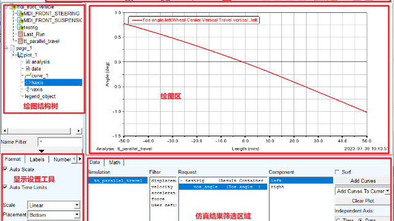Collapse the plot_1 tree node
394x221 pixels.
tap(14, 55)
